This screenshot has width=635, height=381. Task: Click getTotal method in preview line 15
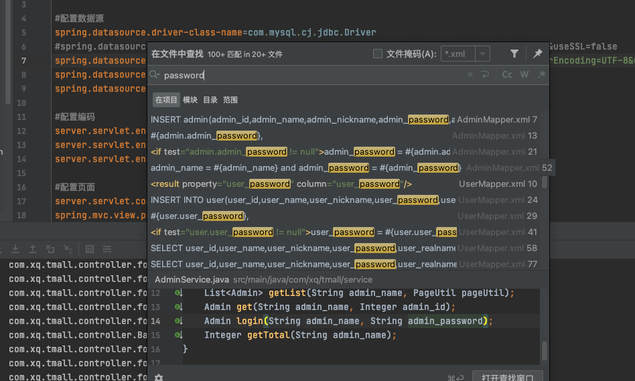[269, 335]
